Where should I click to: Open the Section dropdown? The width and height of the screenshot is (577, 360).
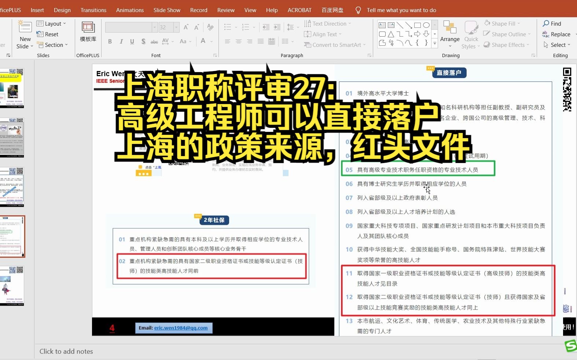point(52,45)
